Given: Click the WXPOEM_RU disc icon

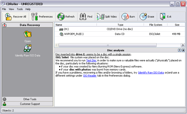Looking at the screenshot, I should pyautogui.click(x=61, y=34).
